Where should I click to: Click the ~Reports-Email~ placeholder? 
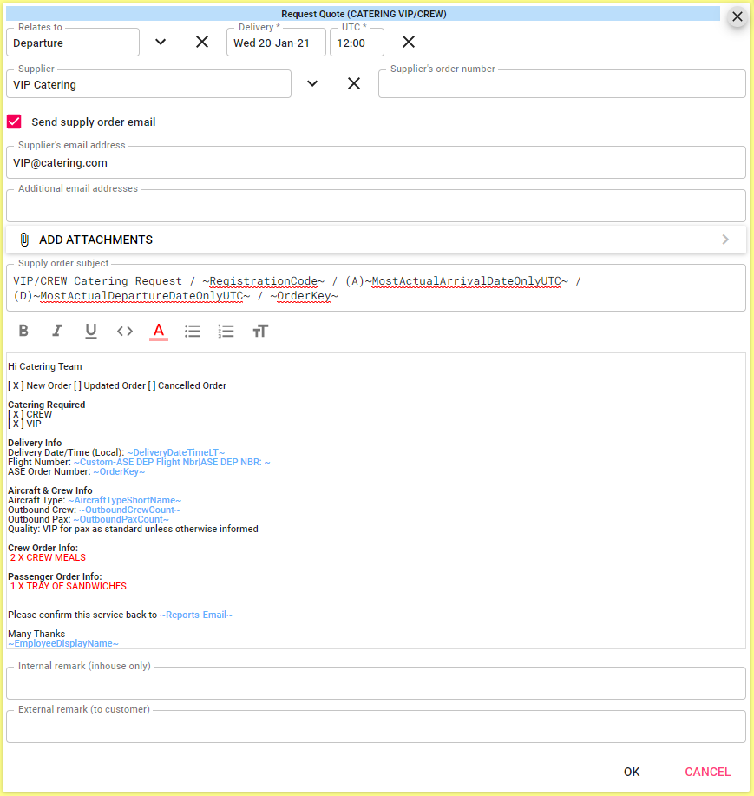[196, 615]
